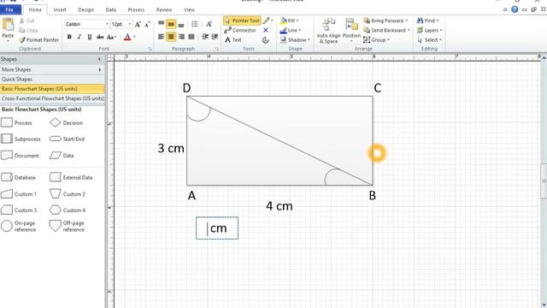Switch to the Process tab

pyautogui.click(x=136, y=9)
